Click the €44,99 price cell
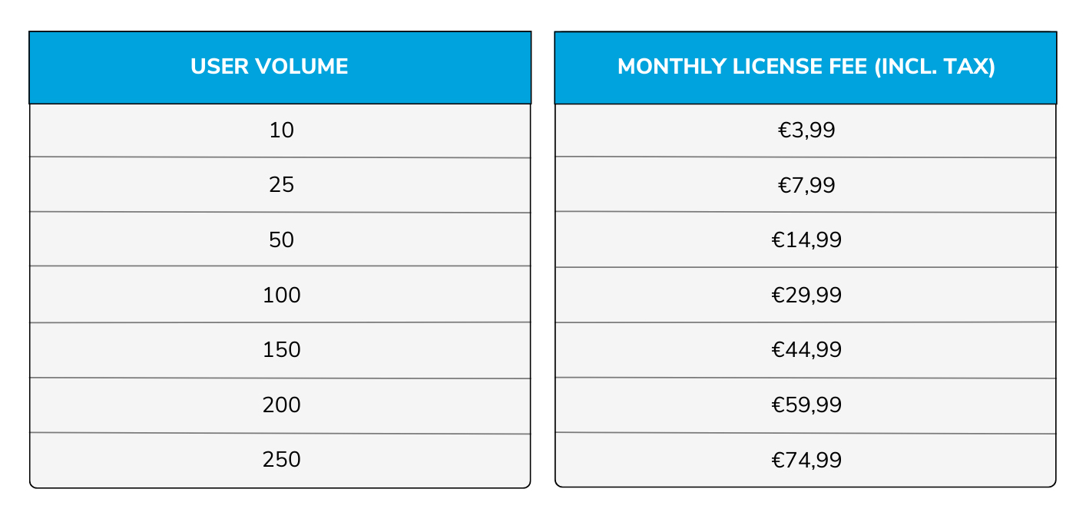Viewport: 1086px width, 522px height. click(806, 350)
